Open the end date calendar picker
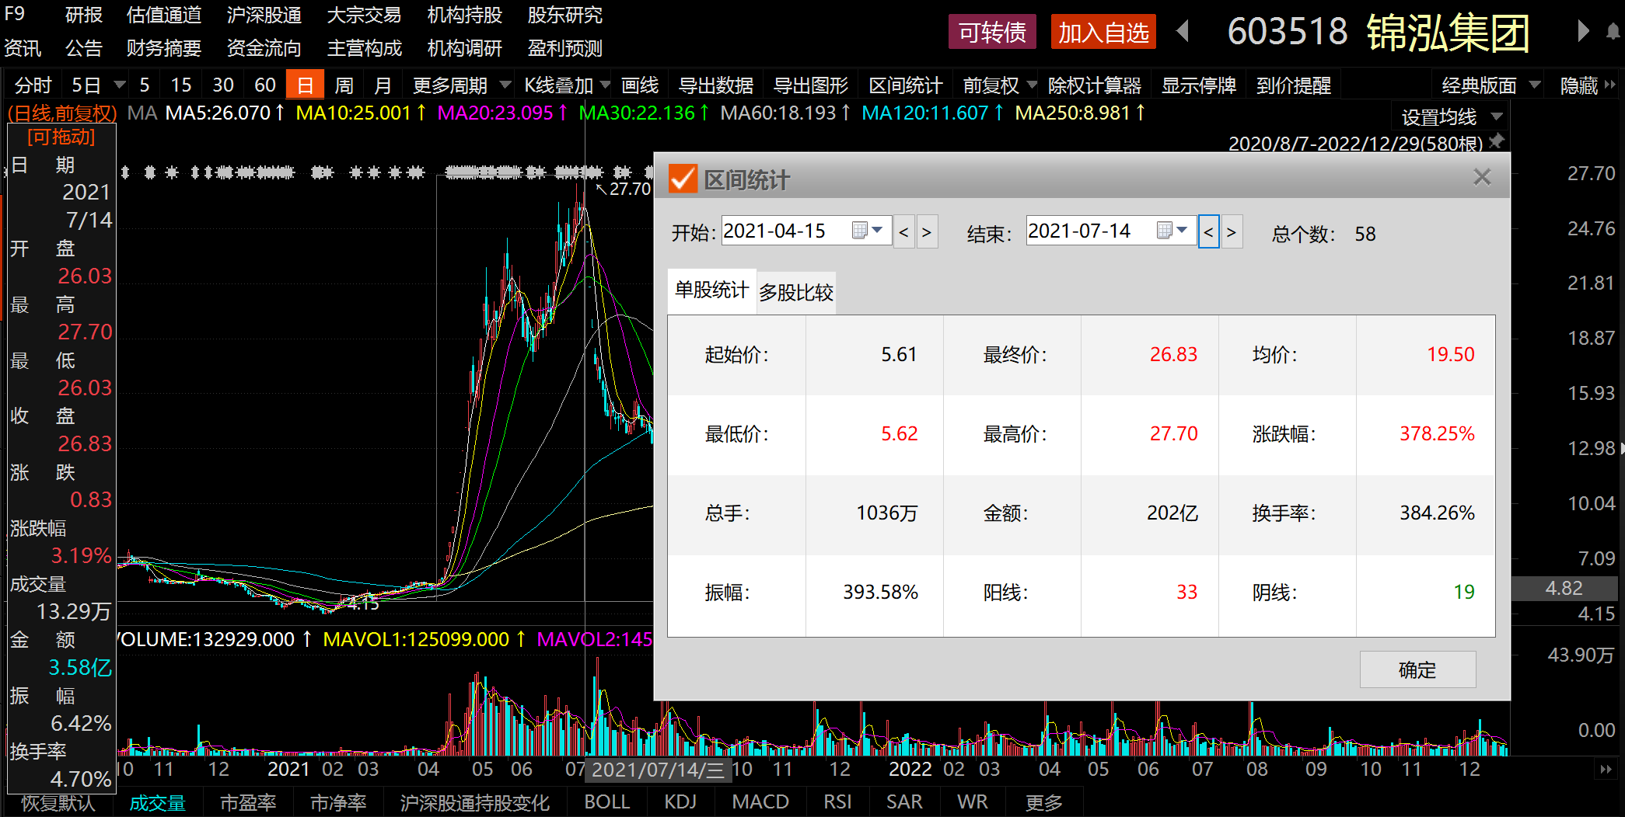Image resolution: width=1625 pixels, height=817 pixels. [1171, 231]
